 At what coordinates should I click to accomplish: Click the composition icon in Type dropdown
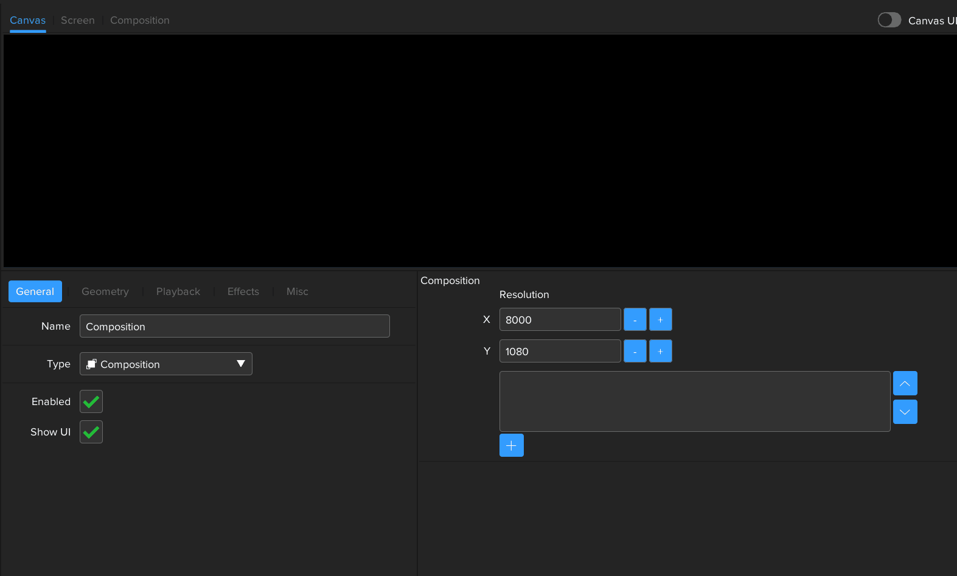(x=91, y=364)
